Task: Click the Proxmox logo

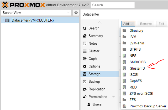Action: click(x=23, y=5)
